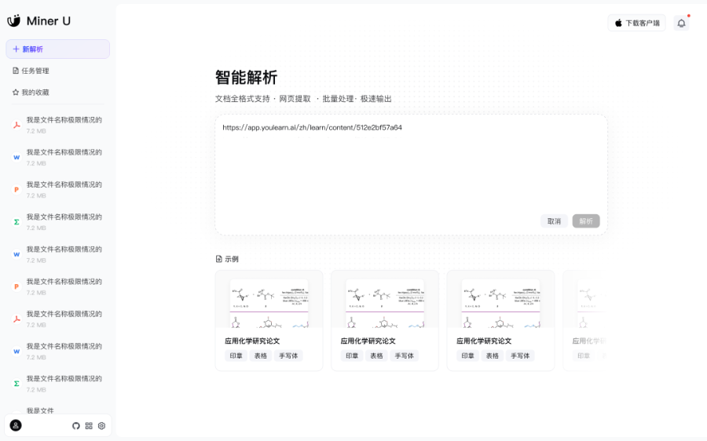Viewport: 707px width, 441px height.
Task: Click 表格 tag on the second example card
Action: coord(376,356)
